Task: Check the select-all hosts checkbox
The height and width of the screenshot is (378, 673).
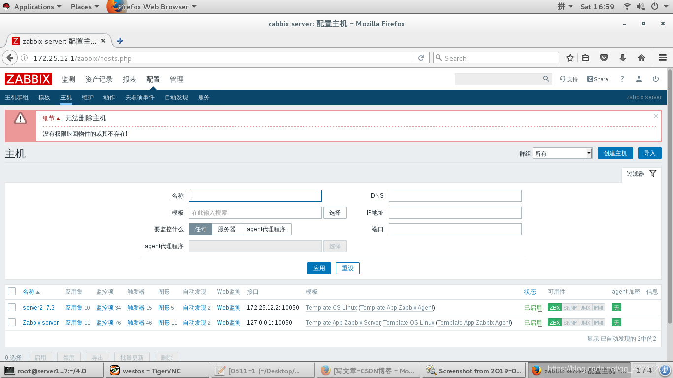Action: 12,291
